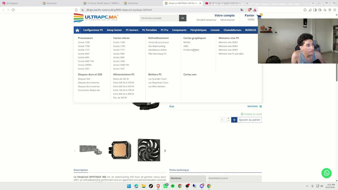Click Ajouter au panier button
338x190 pixels.
pos(246,120)
